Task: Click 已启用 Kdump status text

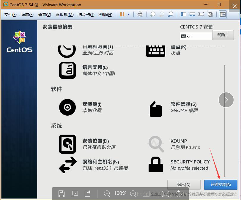Action: coord(185,147)
